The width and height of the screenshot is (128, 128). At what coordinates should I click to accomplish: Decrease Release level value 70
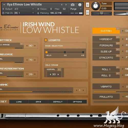[27, 60]
